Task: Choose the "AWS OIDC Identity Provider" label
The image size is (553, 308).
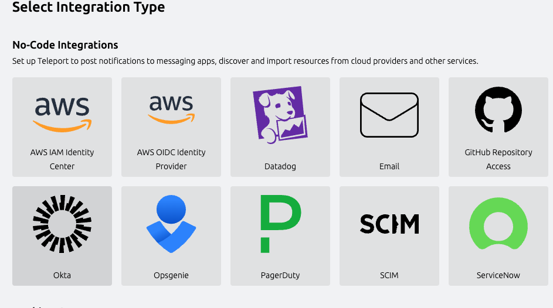Action: tap(171, 159)
